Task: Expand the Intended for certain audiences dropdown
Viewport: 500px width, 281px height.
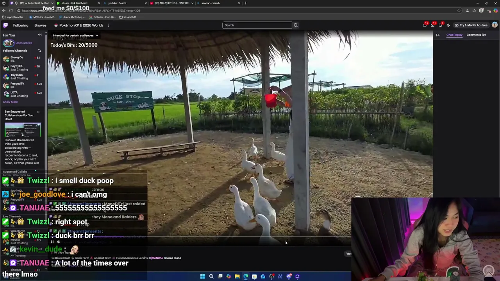Action: tap(75, 36)
